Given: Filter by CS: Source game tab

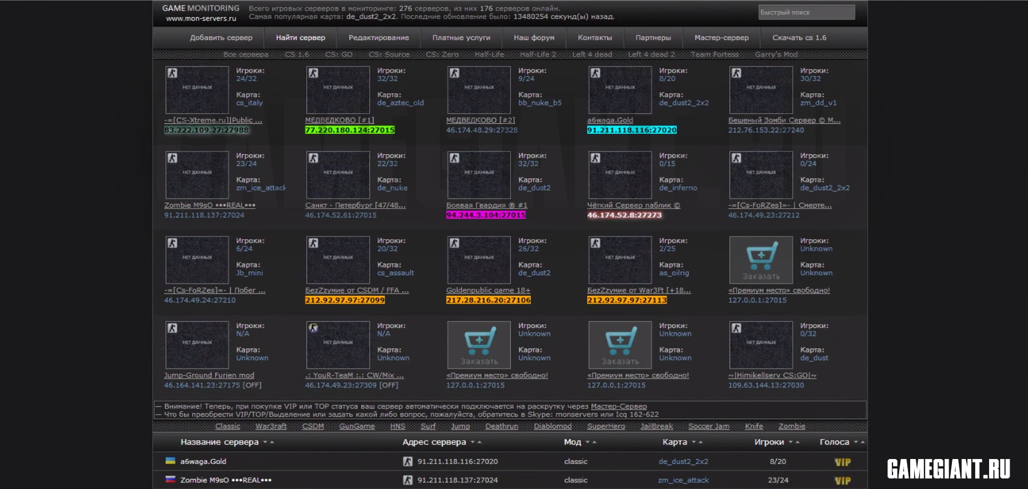Looking at the screenshot, I should coord(390,54).
